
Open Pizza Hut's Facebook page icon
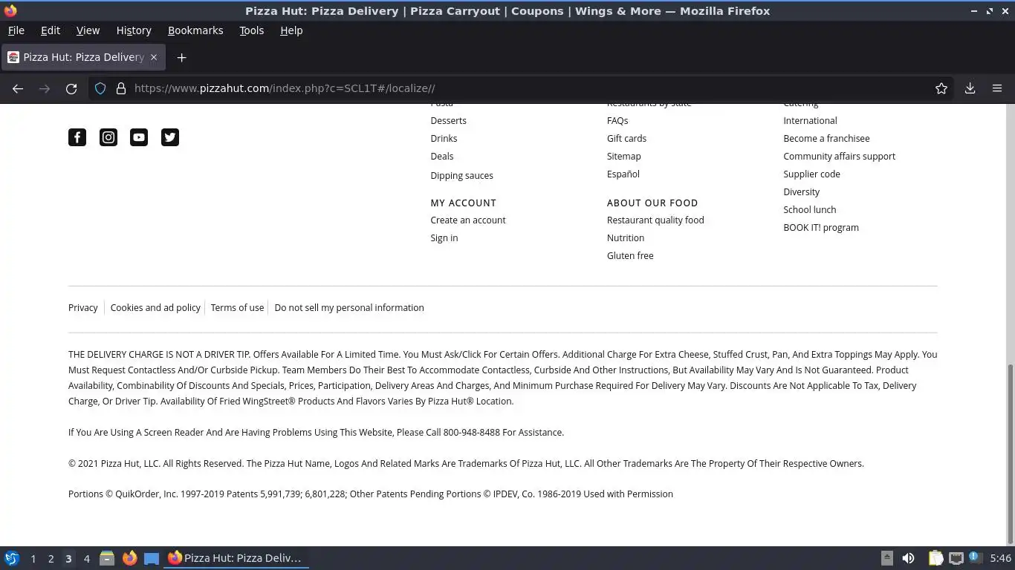tap(77, 137)
